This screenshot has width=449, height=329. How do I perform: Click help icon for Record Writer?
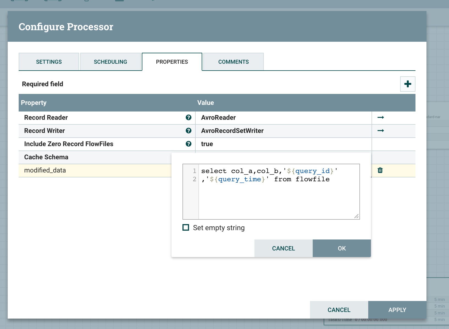click(x=189, y=131)
